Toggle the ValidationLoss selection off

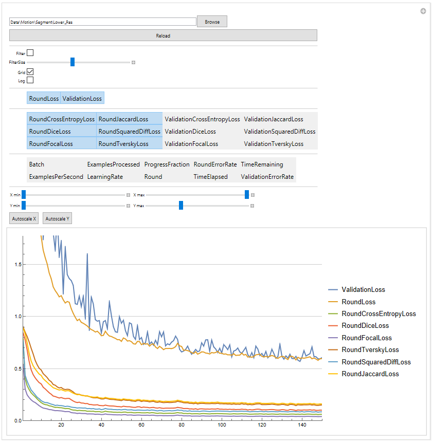pyautogui.click(x=82, y=98)
